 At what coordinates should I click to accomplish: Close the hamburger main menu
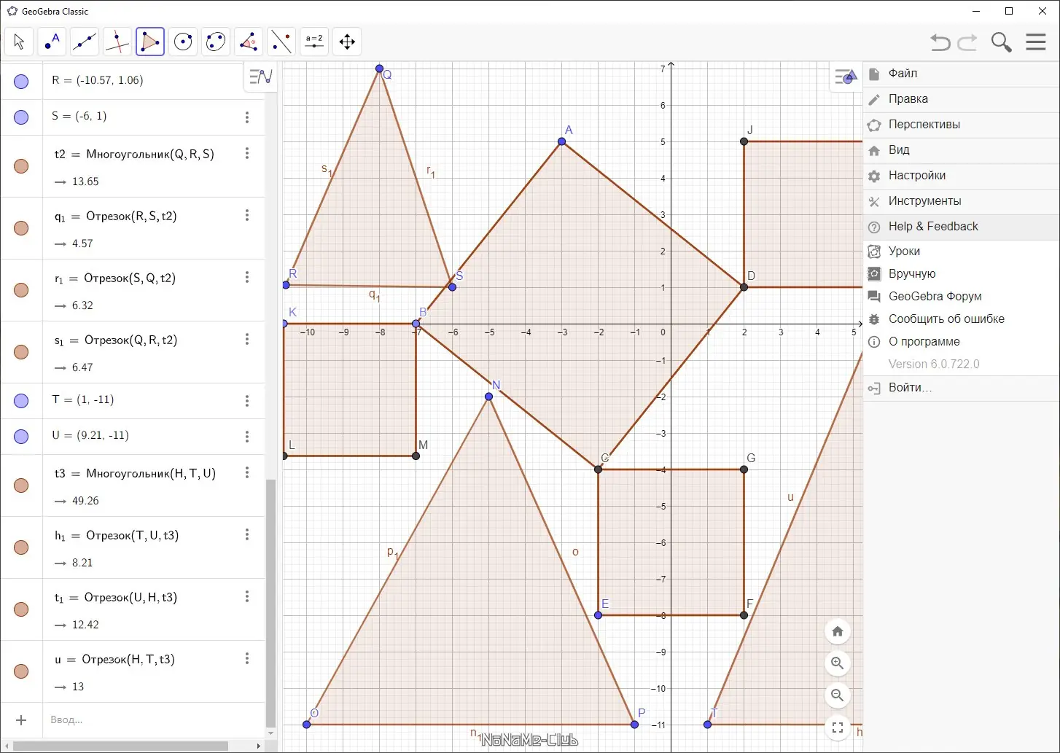(x=1036, y=42)
